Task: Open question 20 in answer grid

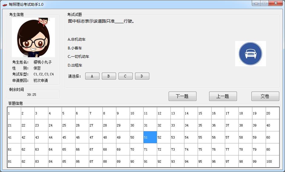Action: (272, 113)
